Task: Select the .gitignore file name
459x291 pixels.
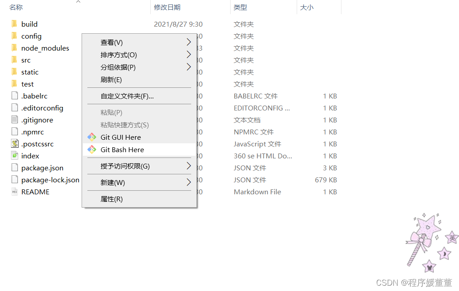Action: [37, 120]
